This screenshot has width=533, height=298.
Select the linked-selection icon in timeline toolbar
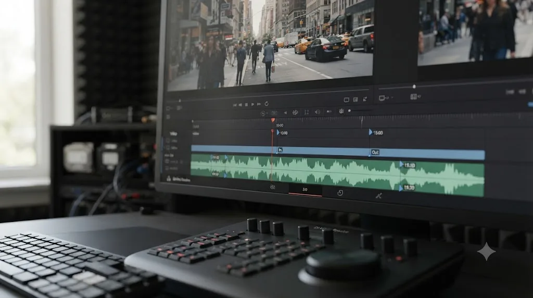pos(295,112)
